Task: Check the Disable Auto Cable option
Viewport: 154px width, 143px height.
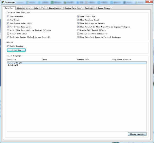Action: click(8, 34)
